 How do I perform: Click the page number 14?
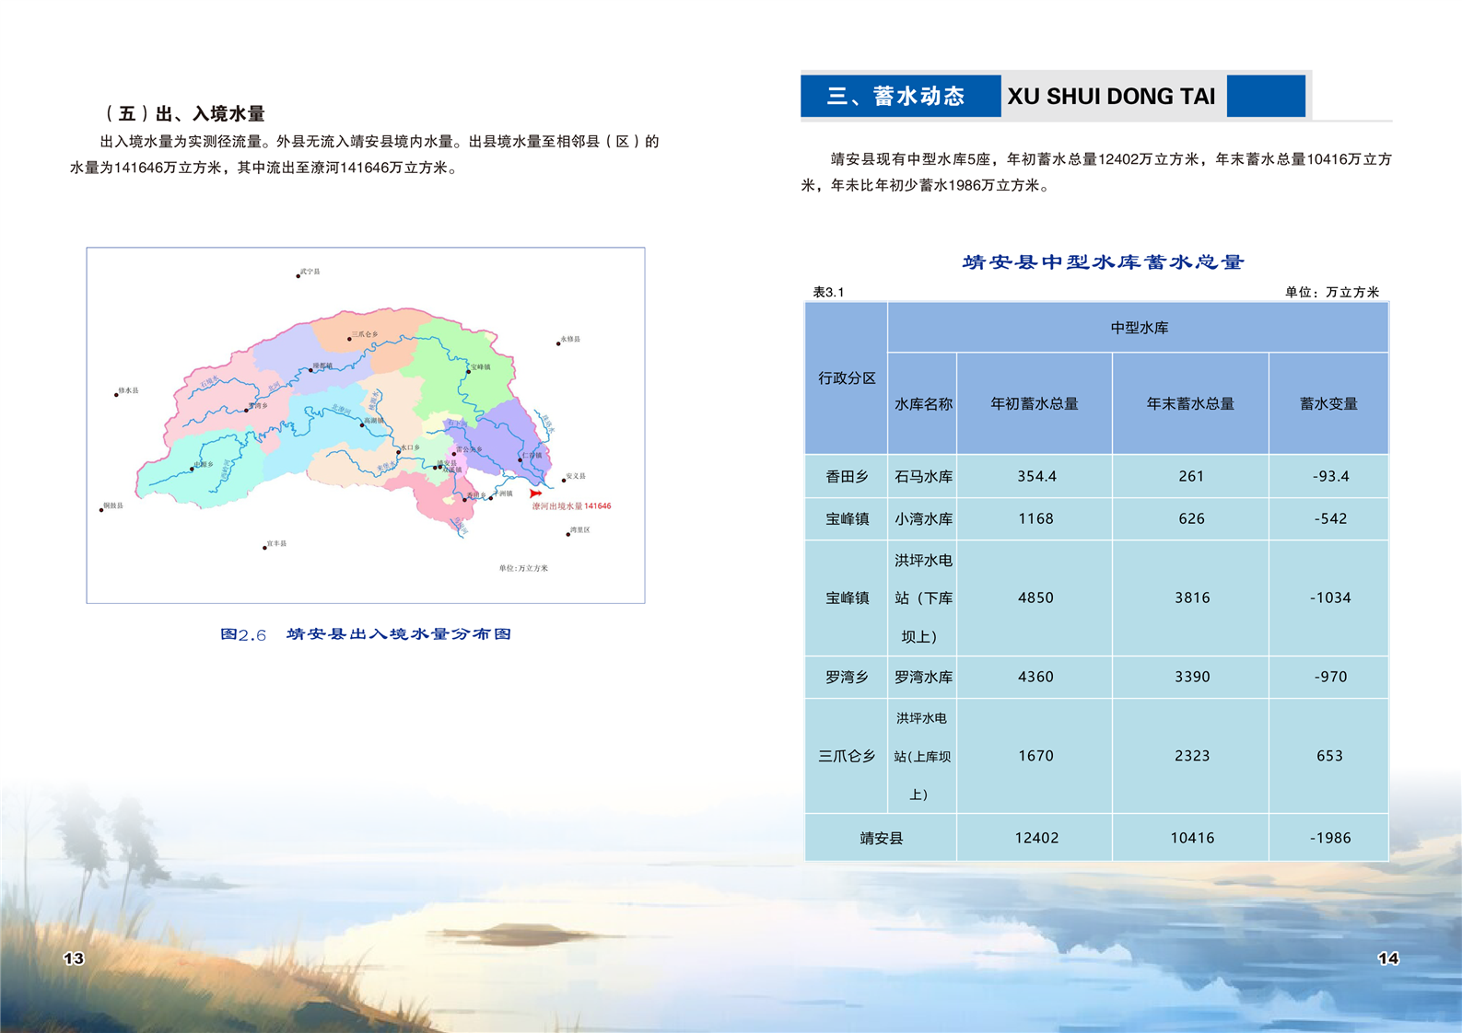[x=1387, y=958]
